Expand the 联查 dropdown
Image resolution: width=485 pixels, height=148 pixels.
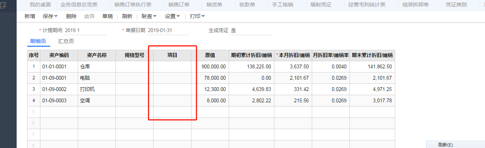pos(149,16)
